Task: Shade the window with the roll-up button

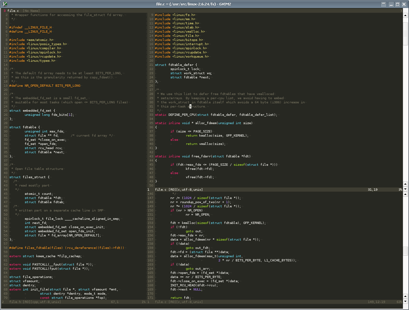Action: click(384, 4)
